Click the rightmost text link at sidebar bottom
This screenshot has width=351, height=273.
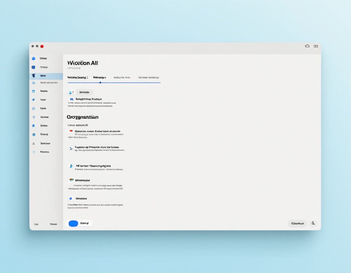(x=53, y=224)
